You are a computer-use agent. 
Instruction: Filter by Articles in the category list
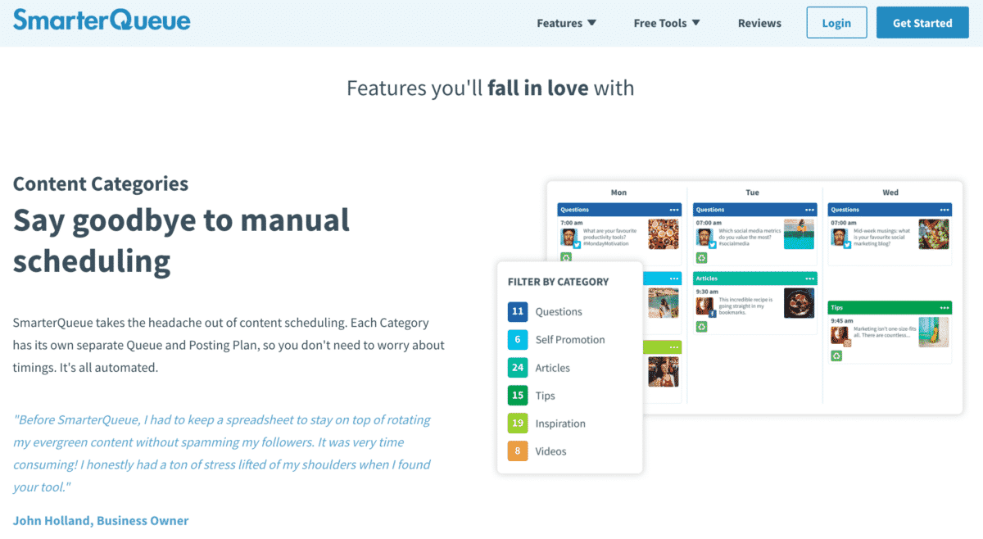point(553,368)
